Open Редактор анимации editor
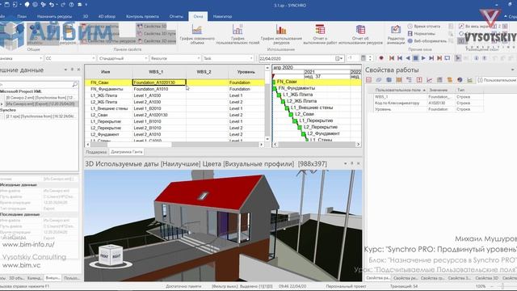 click(395, 34)
